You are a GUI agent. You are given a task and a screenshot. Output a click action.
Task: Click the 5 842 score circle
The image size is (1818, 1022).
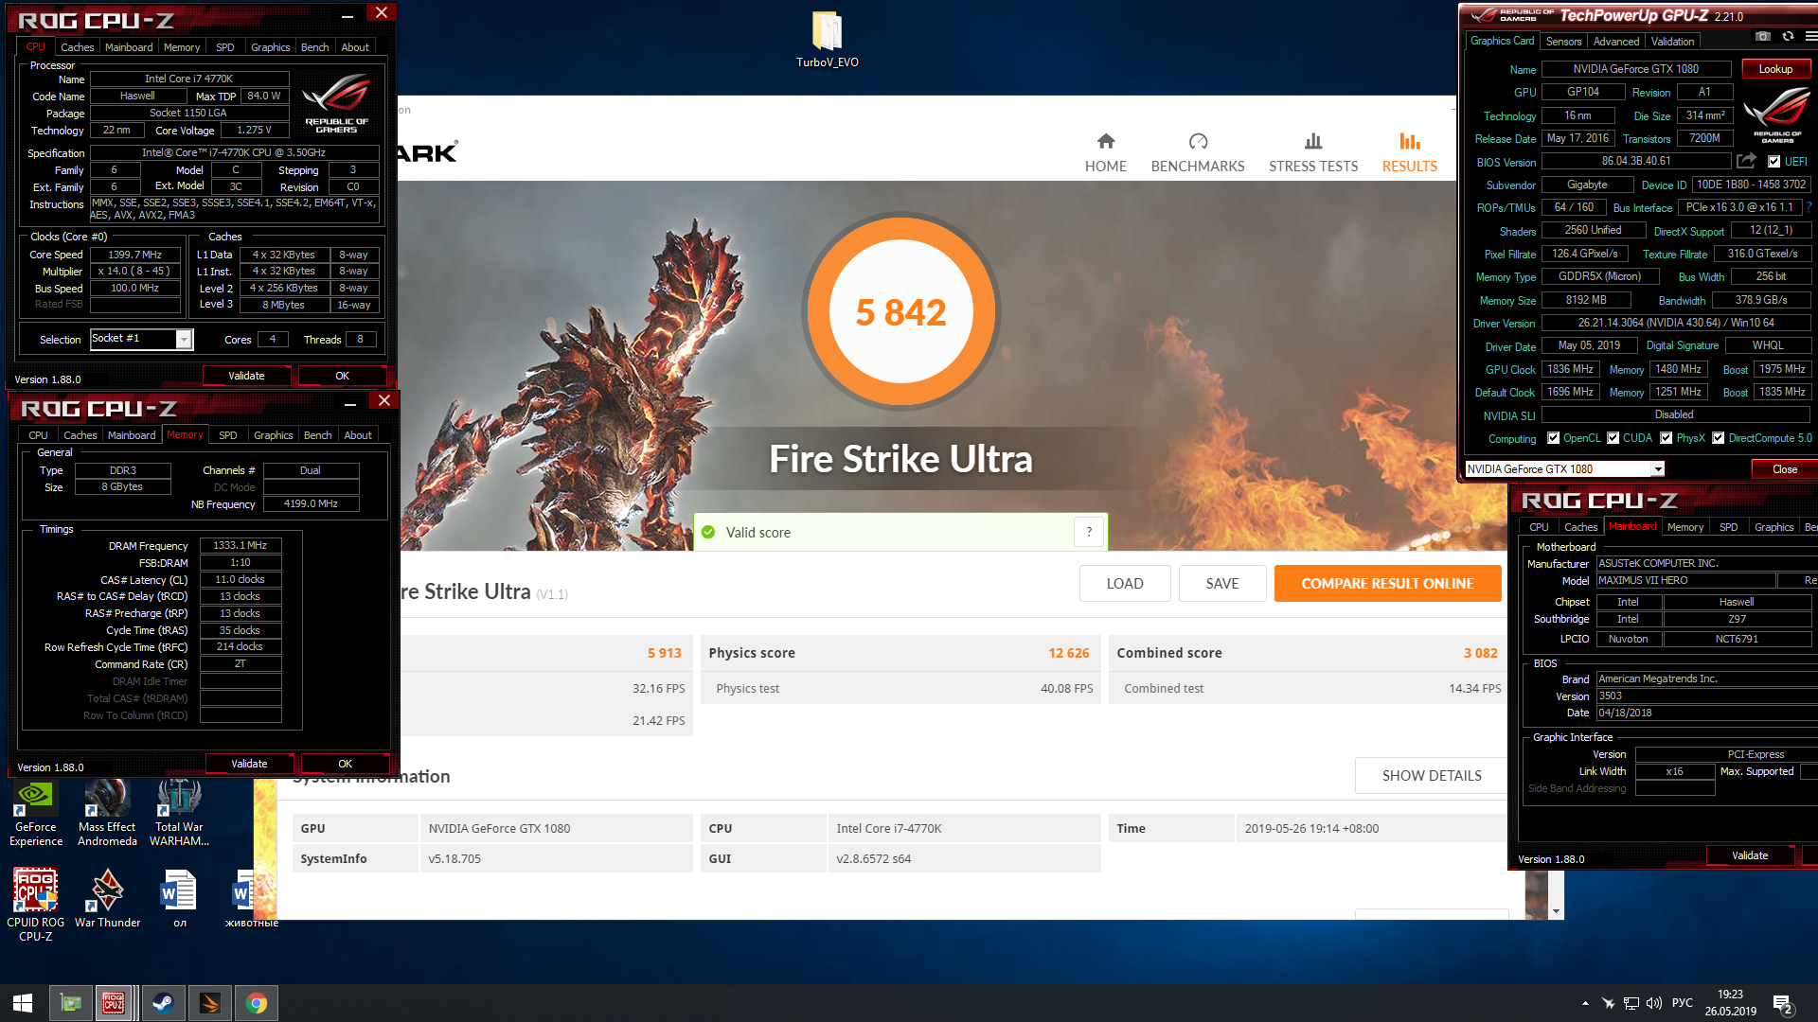coord(900,312)
